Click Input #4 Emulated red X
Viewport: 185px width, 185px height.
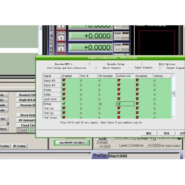[x=137, y=85]
